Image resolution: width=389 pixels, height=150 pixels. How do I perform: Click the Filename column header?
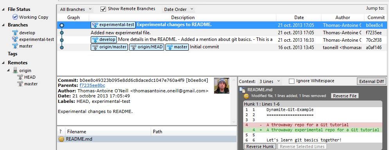click(108, 132)
